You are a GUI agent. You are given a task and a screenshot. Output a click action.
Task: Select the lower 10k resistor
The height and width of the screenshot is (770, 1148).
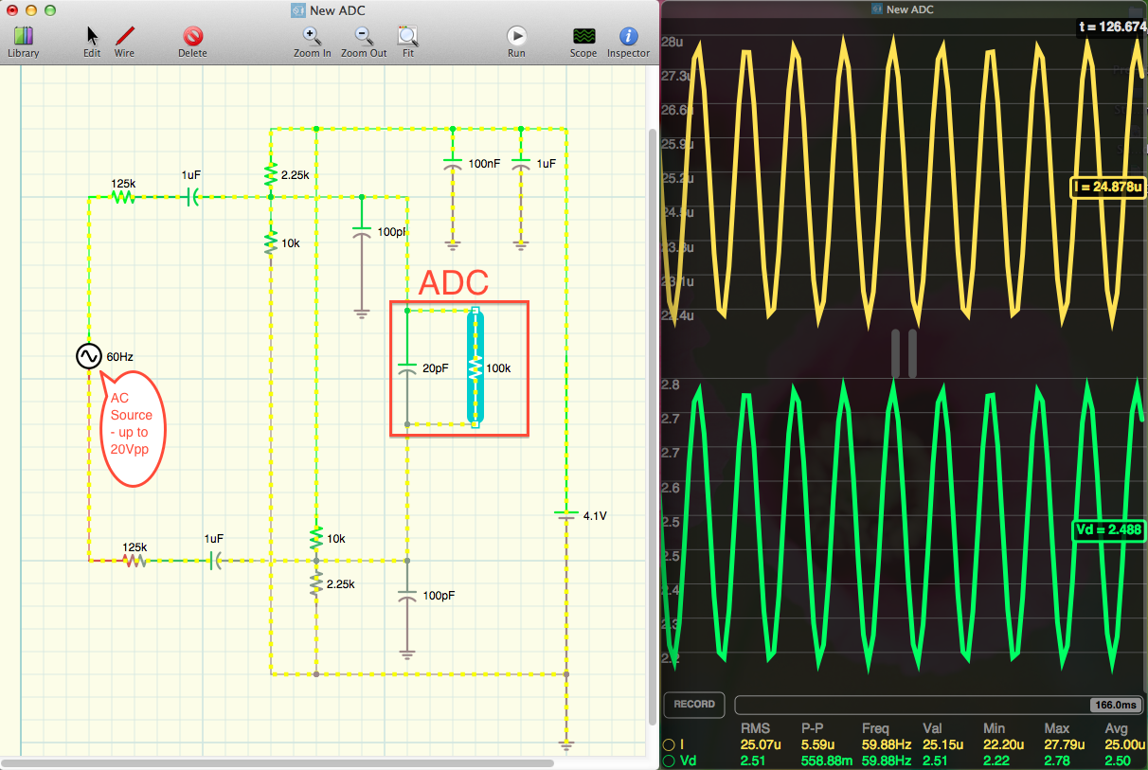[315, 537]
